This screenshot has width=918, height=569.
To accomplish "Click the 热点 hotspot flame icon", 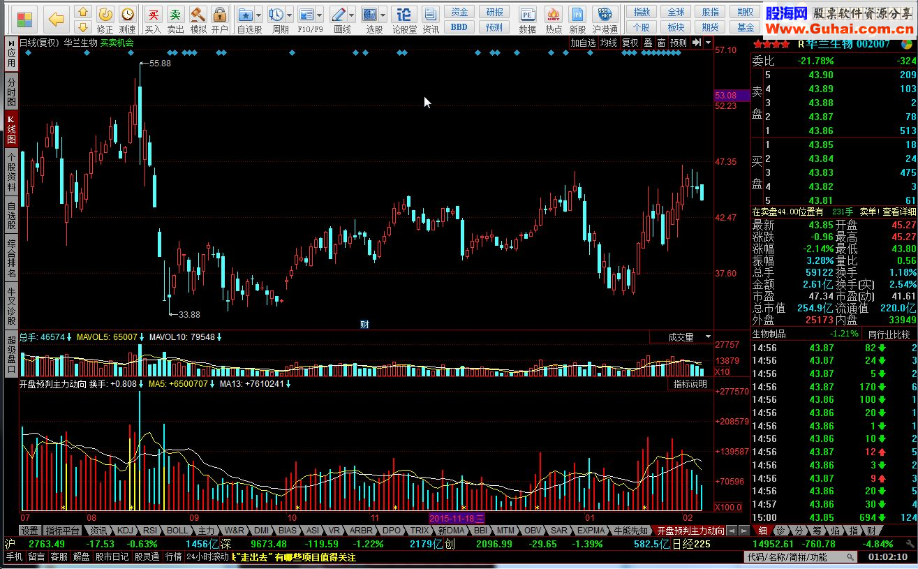I will (554, 20).
